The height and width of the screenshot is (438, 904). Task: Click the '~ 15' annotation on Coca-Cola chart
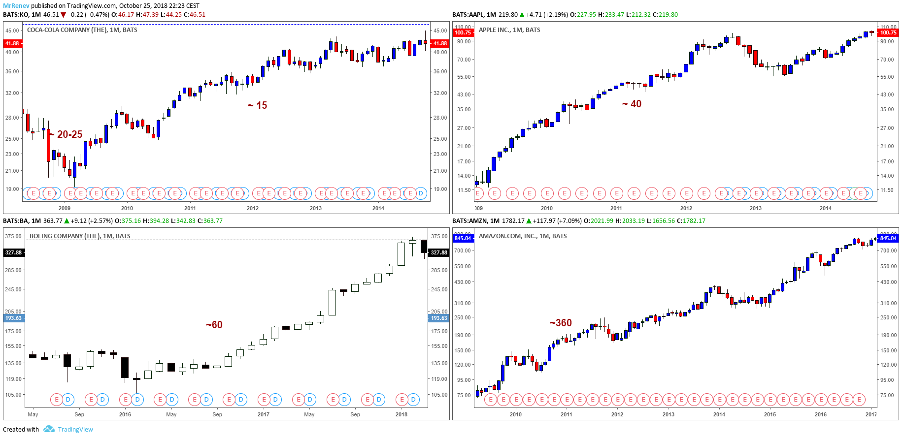click(258, 105)
